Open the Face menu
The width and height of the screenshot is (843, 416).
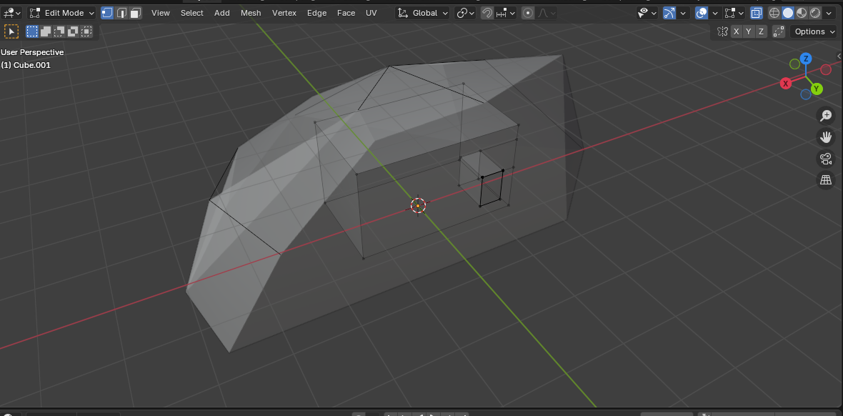point(346,13)
